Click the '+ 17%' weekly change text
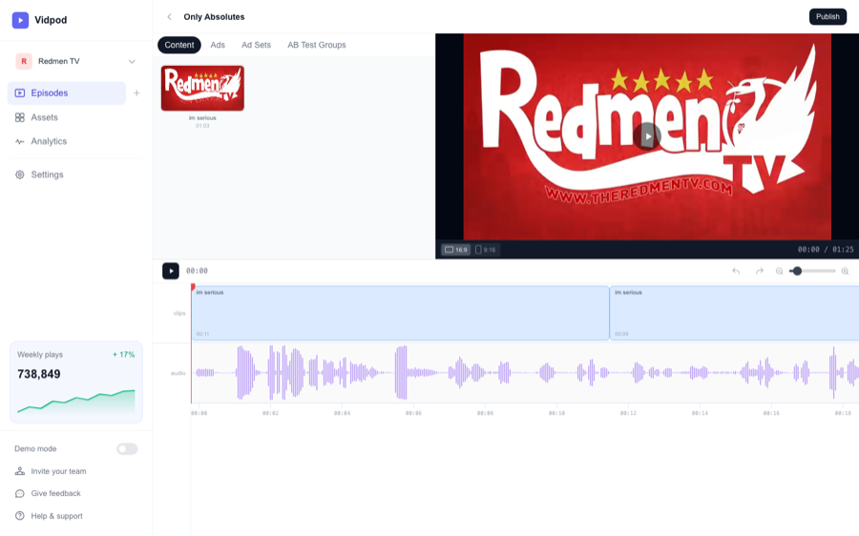 pos(124,355)
